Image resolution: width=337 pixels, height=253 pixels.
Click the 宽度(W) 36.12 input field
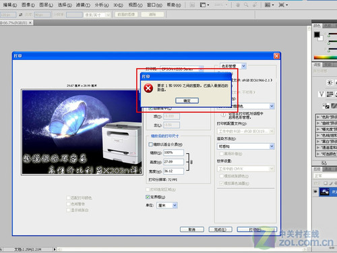173,171
